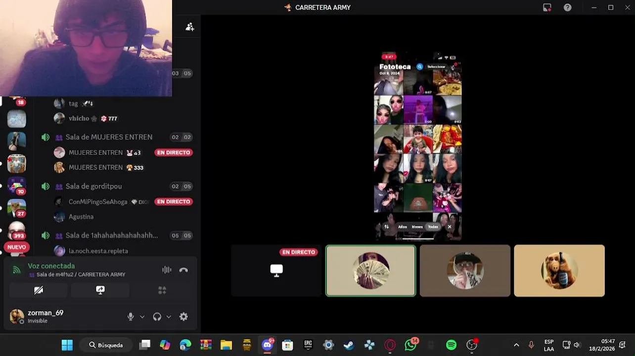Open the noise suppression waveform icon
This screenshot has height=356, width=635.
click(167, 270)
